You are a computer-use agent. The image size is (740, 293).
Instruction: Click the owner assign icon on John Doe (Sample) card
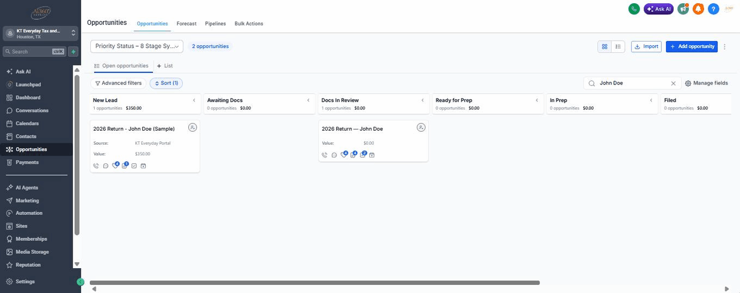(193, 127)
